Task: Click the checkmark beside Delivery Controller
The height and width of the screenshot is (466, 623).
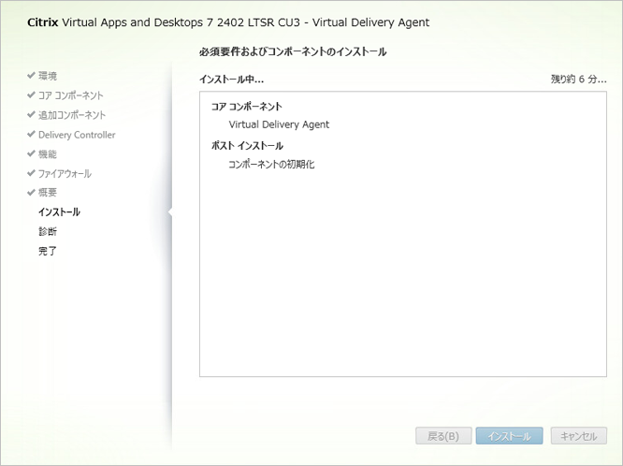Action: click(31, 135)
